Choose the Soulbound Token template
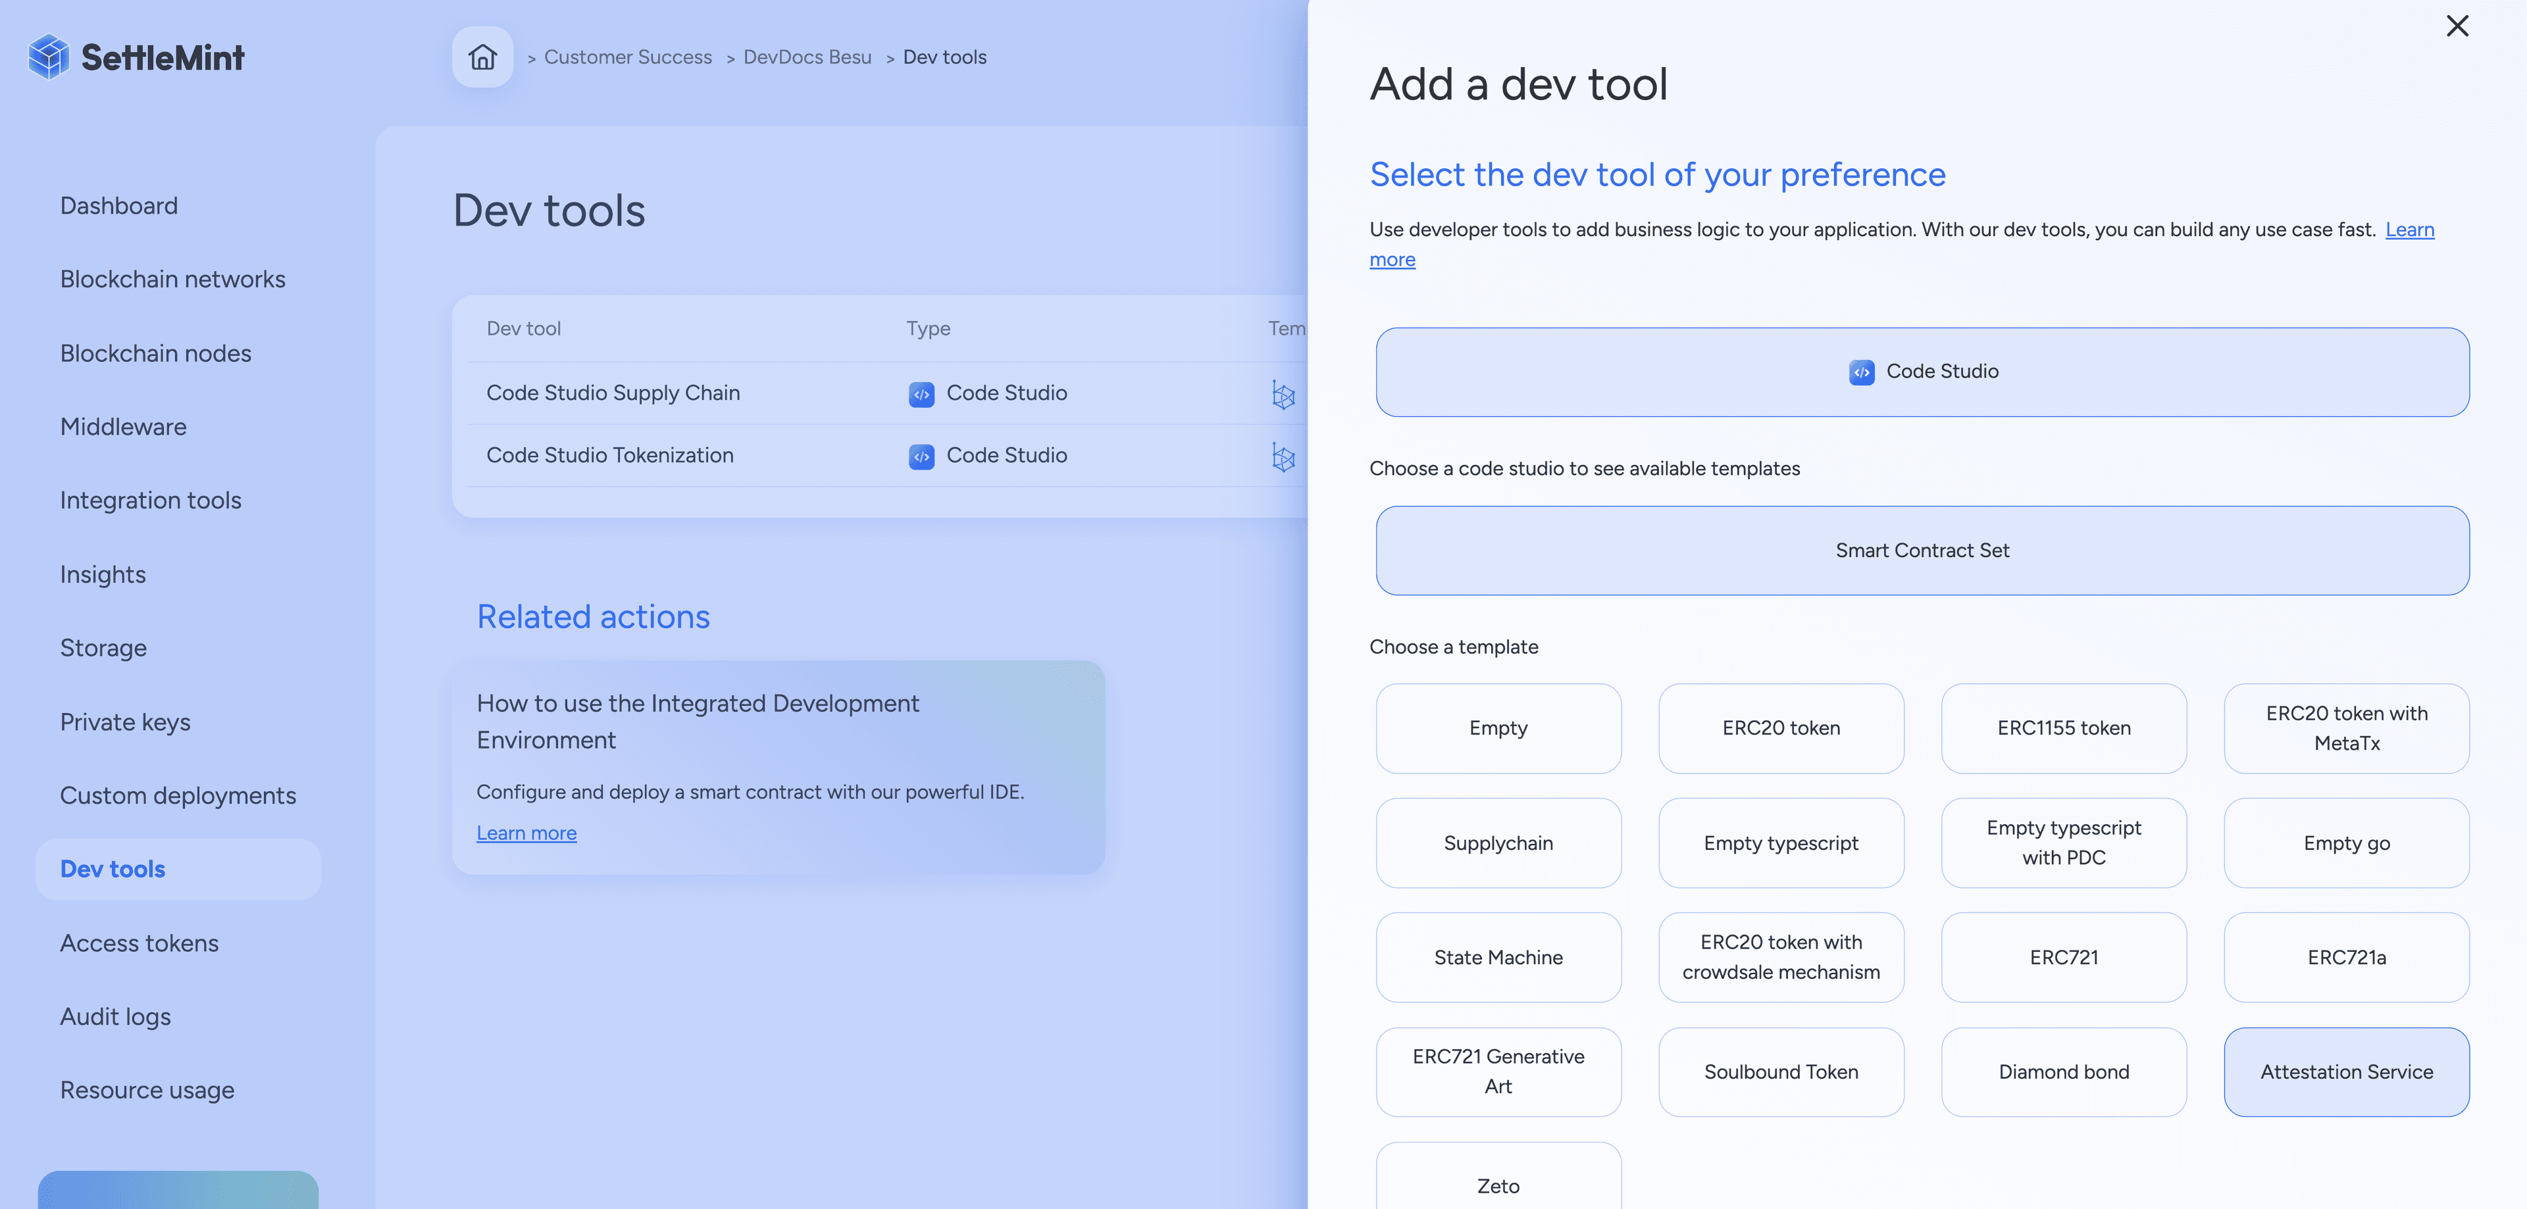This screenshot has width=2527, height=1209. coord(1781,1072)
